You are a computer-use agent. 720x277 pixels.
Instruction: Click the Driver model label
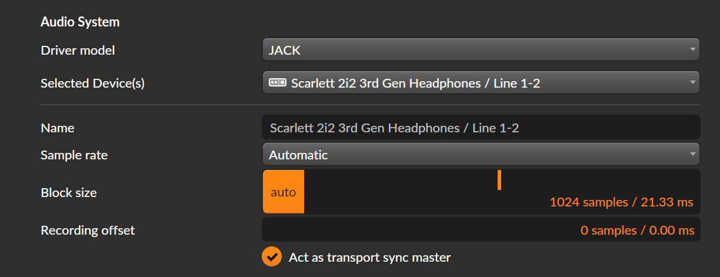pos(78,51)
